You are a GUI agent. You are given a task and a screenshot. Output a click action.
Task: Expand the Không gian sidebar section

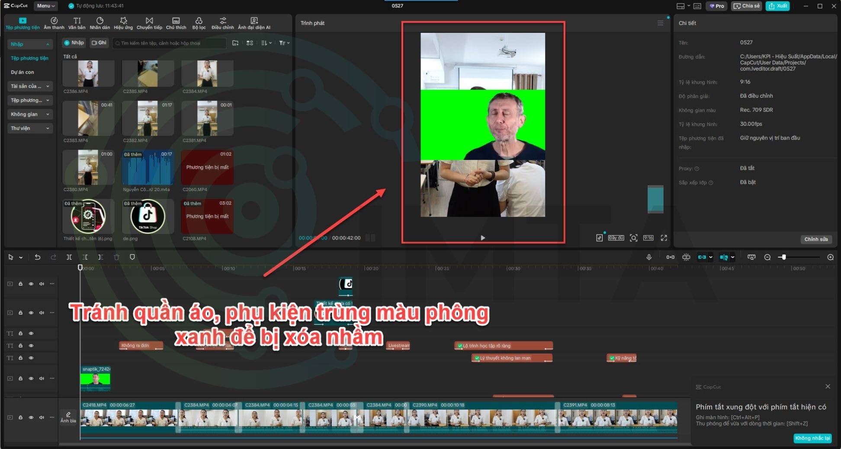click(29, 115)
